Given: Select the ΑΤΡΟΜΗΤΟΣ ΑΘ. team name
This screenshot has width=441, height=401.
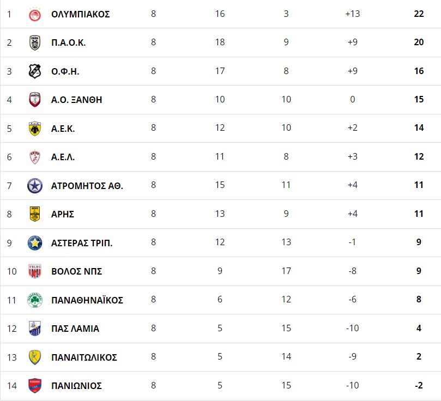Looking at the screenshot, I should (87, 186).
